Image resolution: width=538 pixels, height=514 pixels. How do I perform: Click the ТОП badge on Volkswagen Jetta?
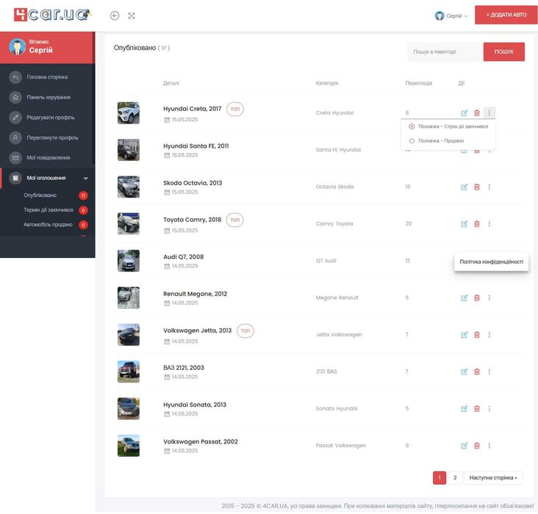click(x=245, y=331)
